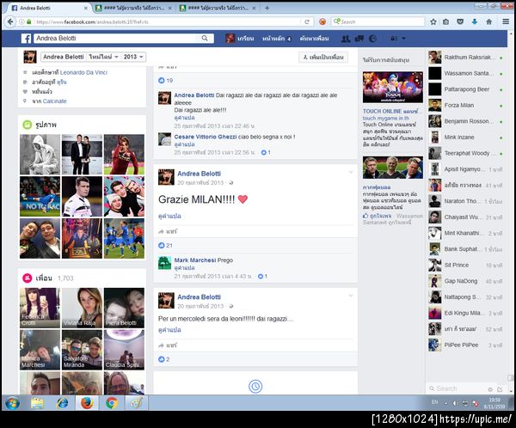This screenshot has height=428, width=516.
Task: Open the Firefox downloads arrow
Action: (474, 21)
